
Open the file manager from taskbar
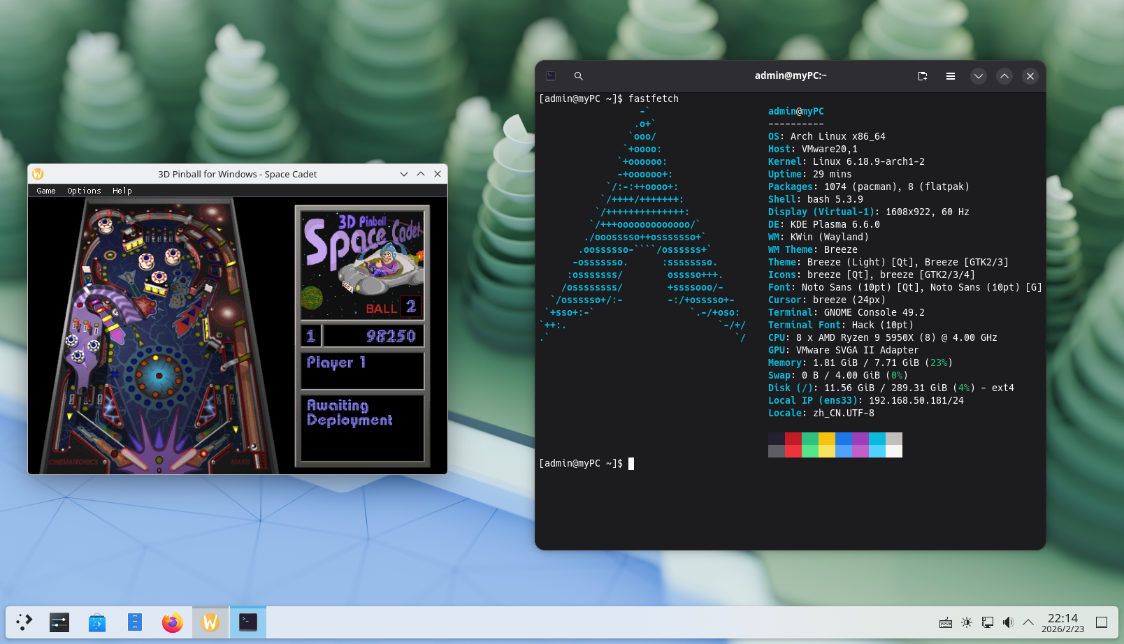tap(135, 622)
